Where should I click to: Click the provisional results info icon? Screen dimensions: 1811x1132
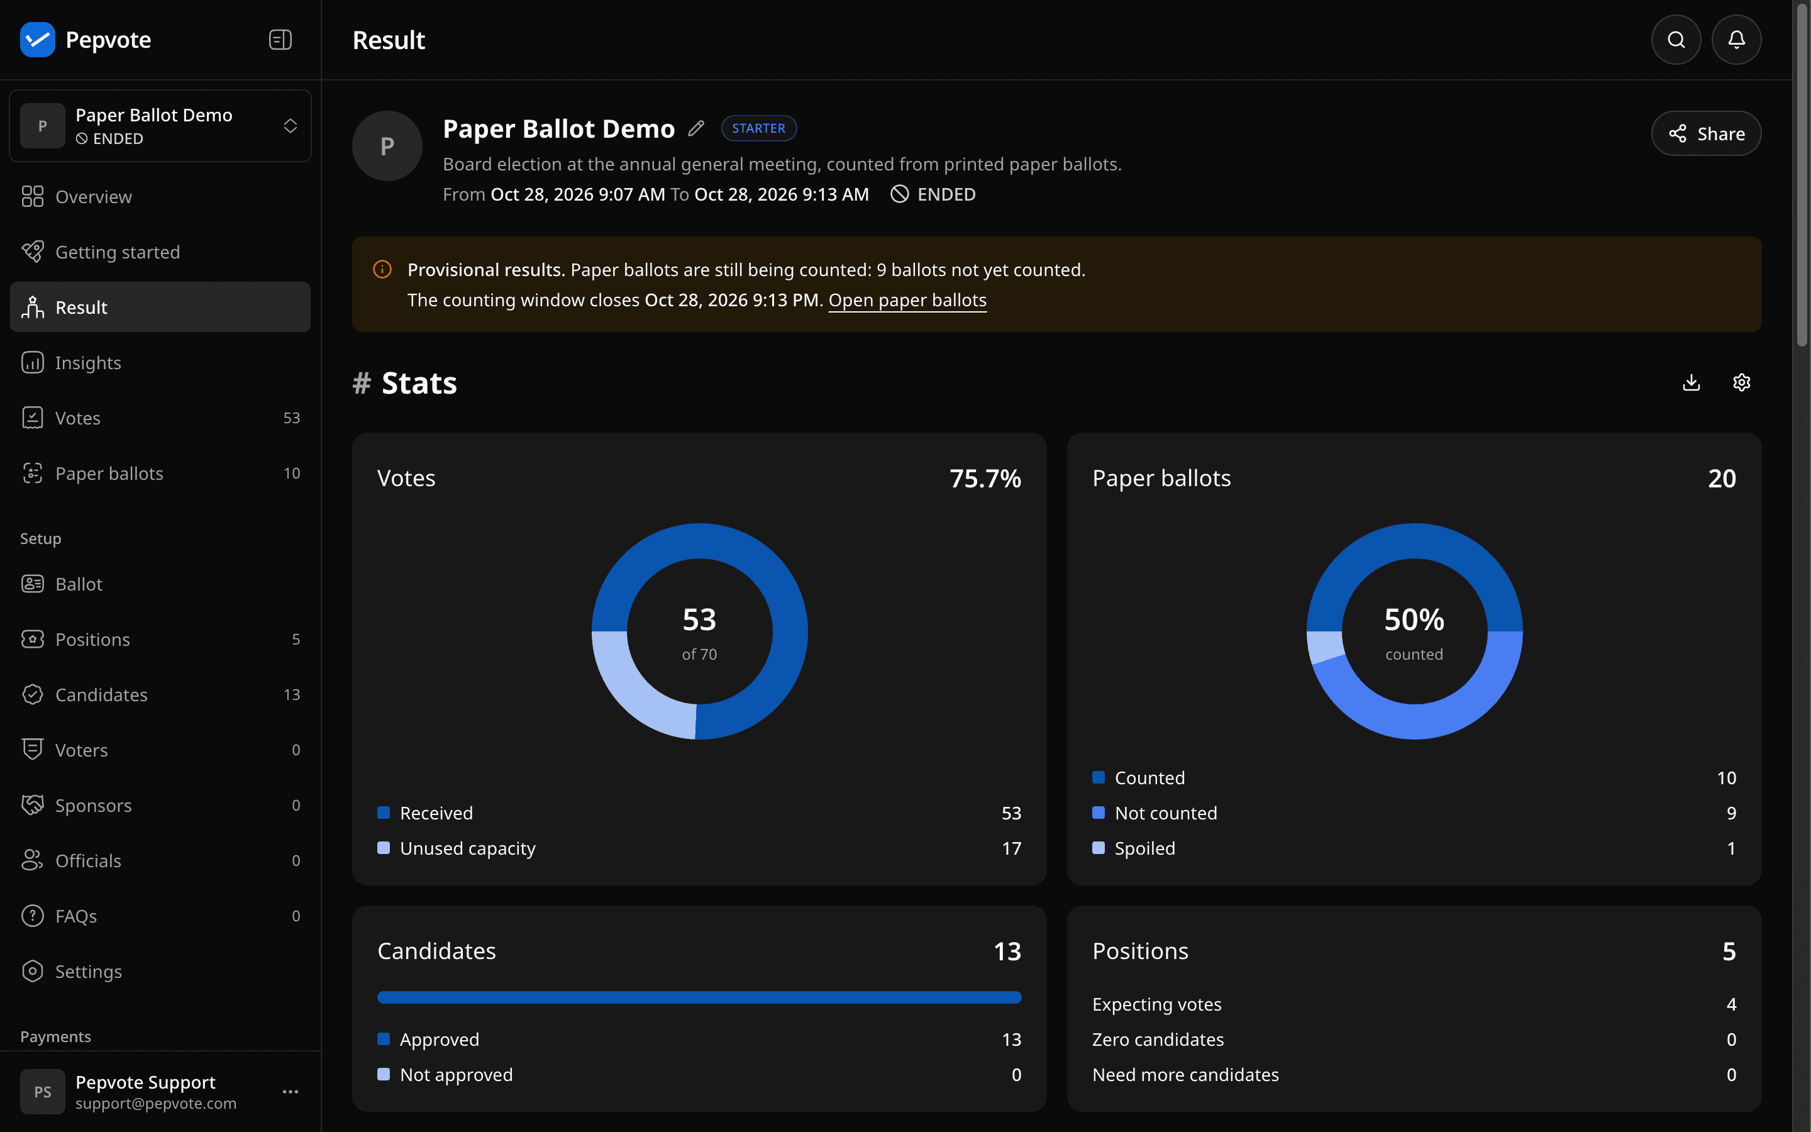(382, 270)
